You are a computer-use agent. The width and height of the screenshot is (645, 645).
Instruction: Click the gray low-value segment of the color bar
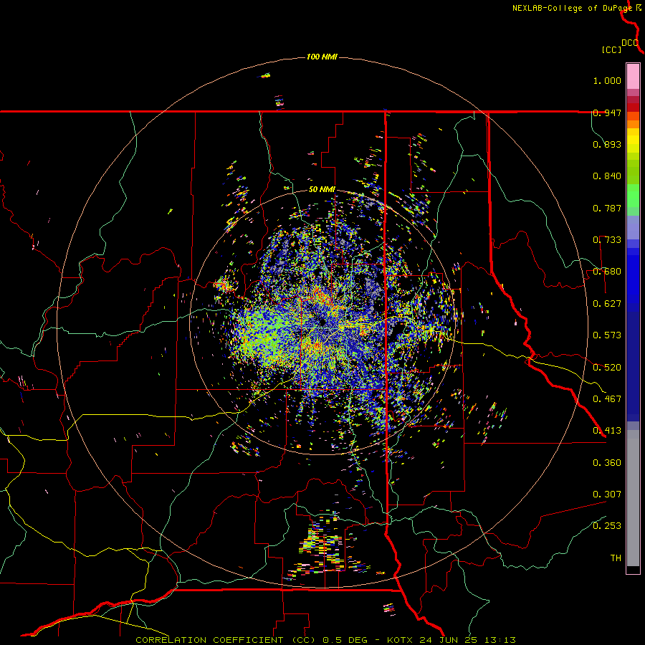[633, 498]
